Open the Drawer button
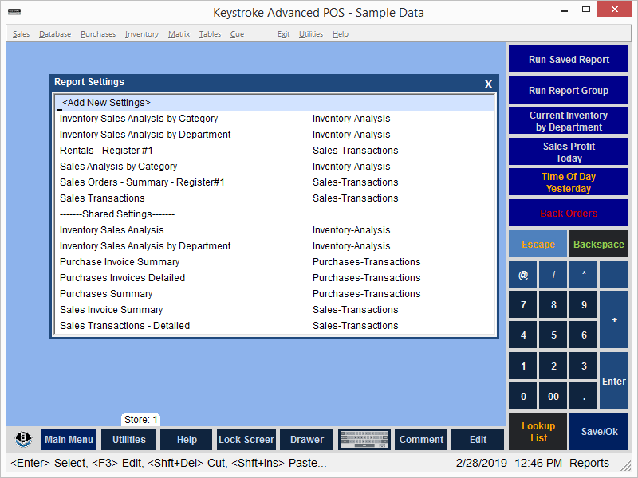The image size is (638, 478). [306, 440]
